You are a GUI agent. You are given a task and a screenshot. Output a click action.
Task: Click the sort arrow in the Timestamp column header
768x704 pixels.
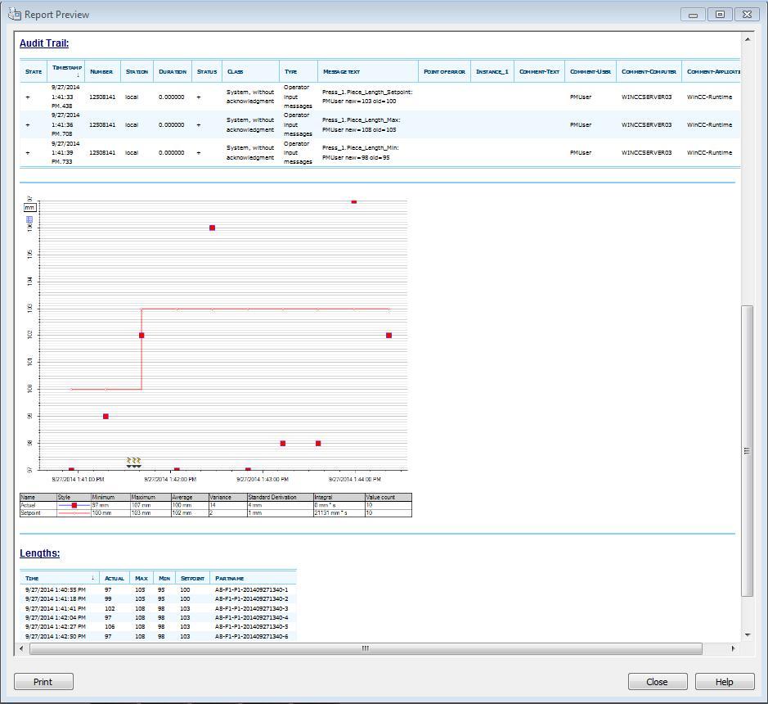click(78, 75)
